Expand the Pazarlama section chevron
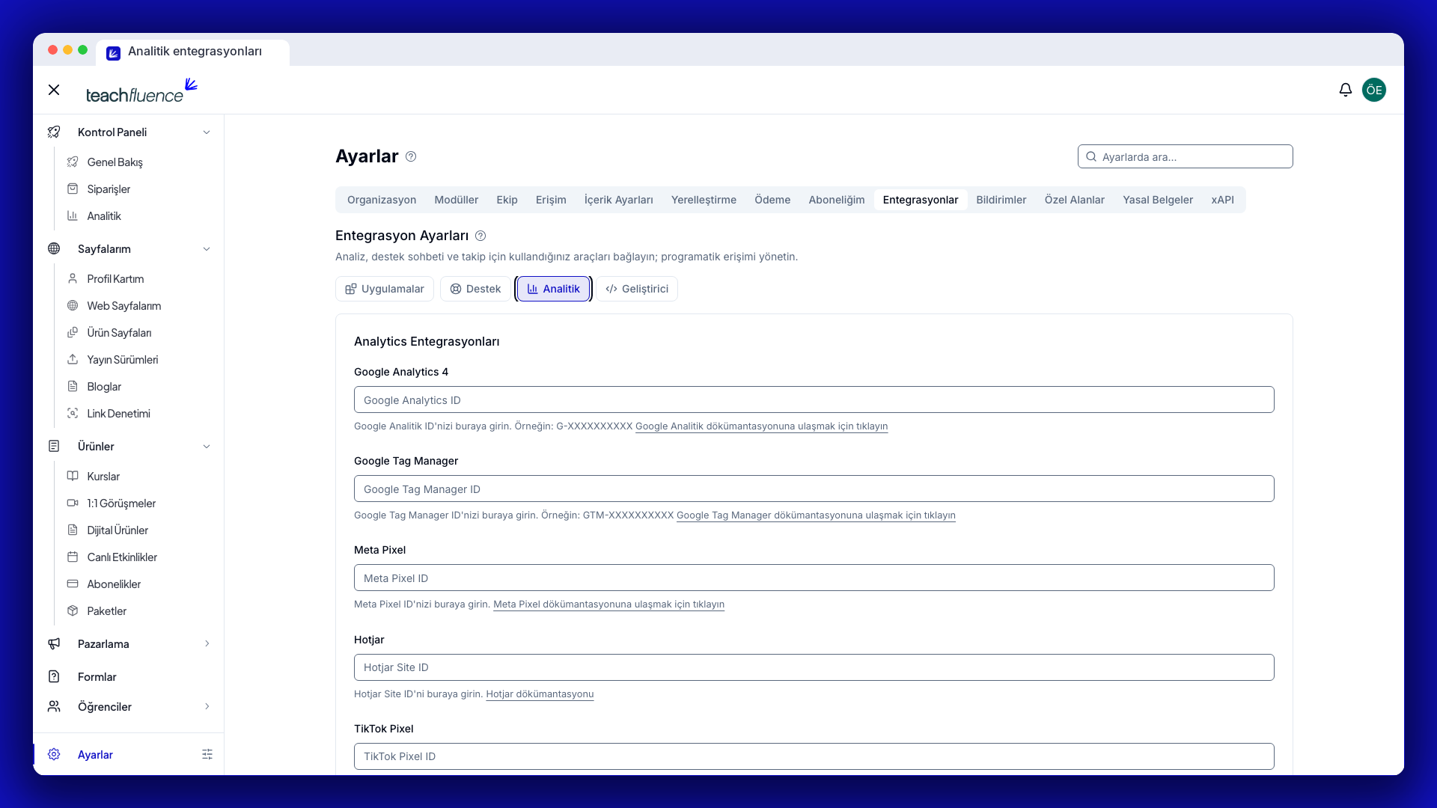 [x=207, y=644]
